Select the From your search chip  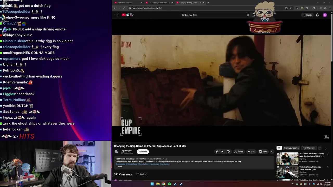(x=291, y=148)
